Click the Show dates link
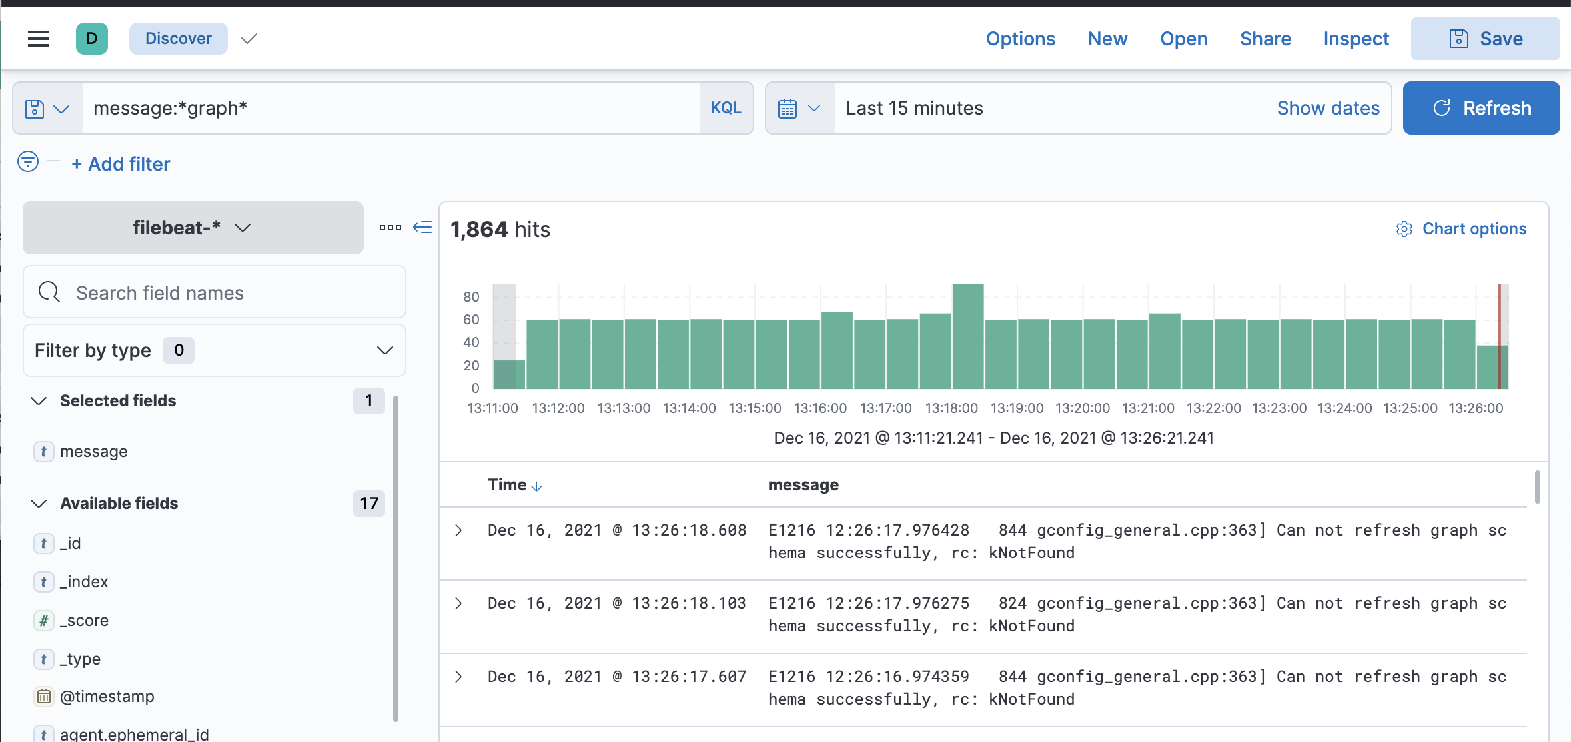The height and width of the screenshot is (742, 1571). pyautogui.click(x=1328, y=109)
